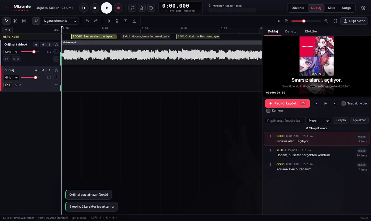Fit the timeline to the view
This screenshot has width=371, height=221.
pos(335,21)
